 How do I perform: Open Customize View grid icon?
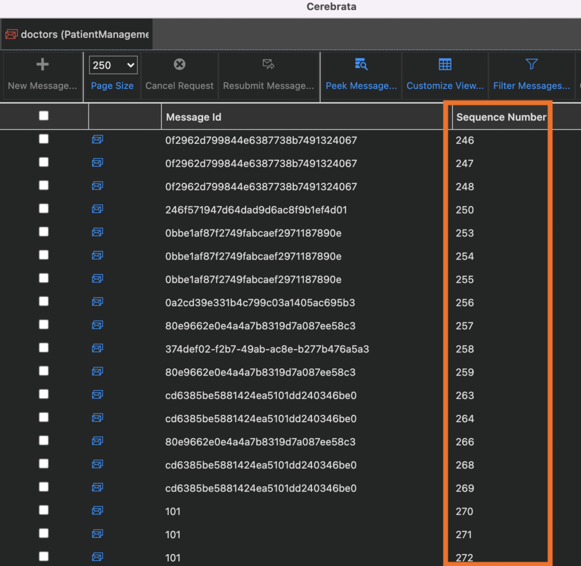click(445, 65)
